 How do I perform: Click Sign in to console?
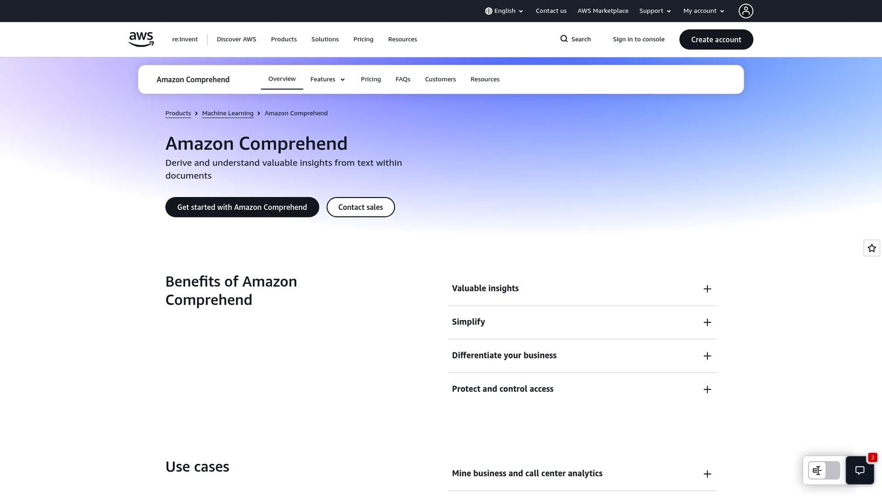click(638, 40)
